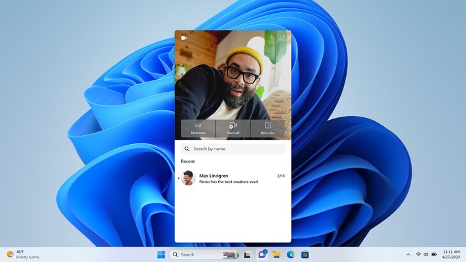Click the Wi-Fi network icon
The height and width of the screenshot is (262, 466).
click(419, 254)
